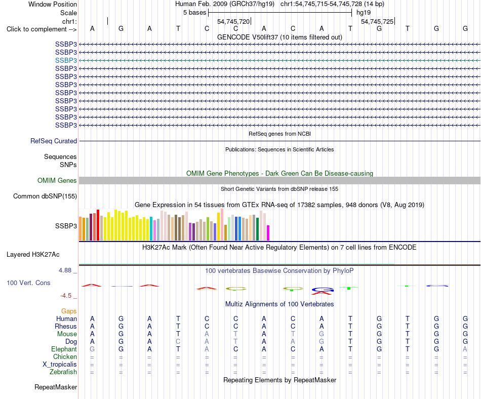The width and height of the screenshot is (481, 399).
Task: Open '100 vertebrates Basewise Conservation by PhyloP'
Action: (279, 271)
